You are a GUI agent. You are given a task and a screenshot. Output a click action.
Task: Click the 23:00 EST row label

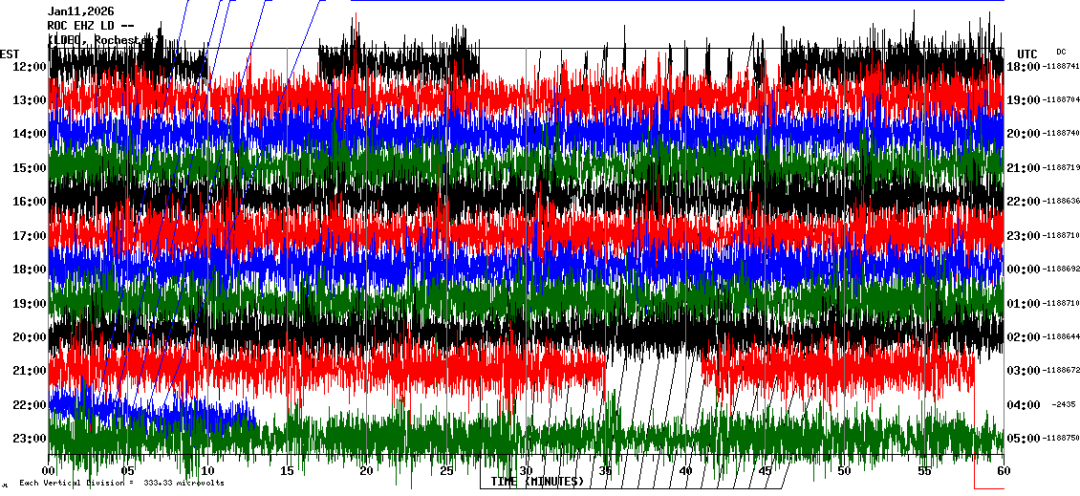(30, 439)
